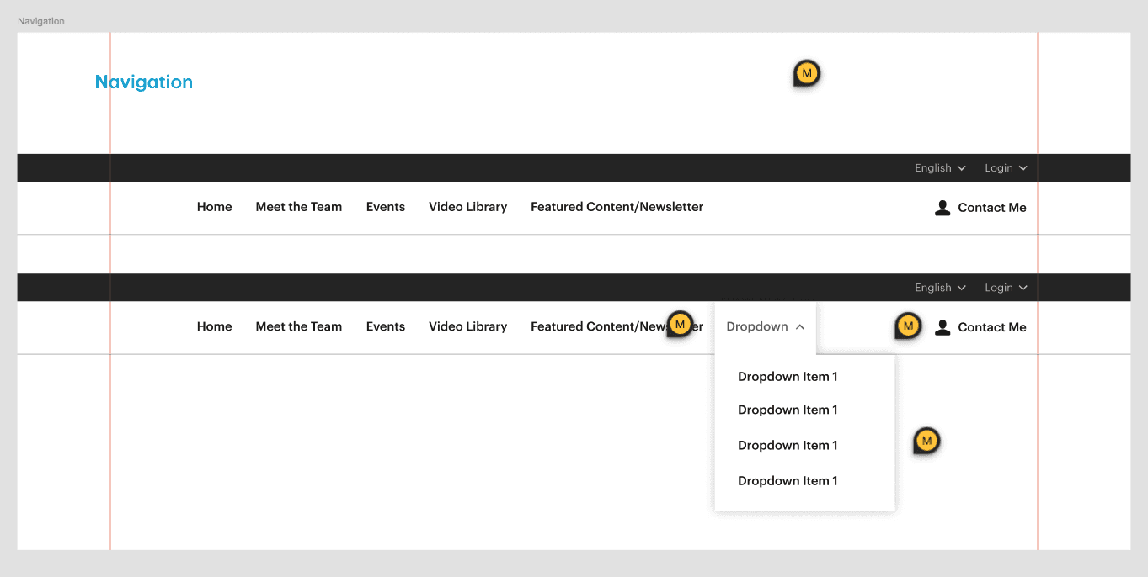
Task: Open Login dropdown in upper dark bar
Action: point(1006,168)
